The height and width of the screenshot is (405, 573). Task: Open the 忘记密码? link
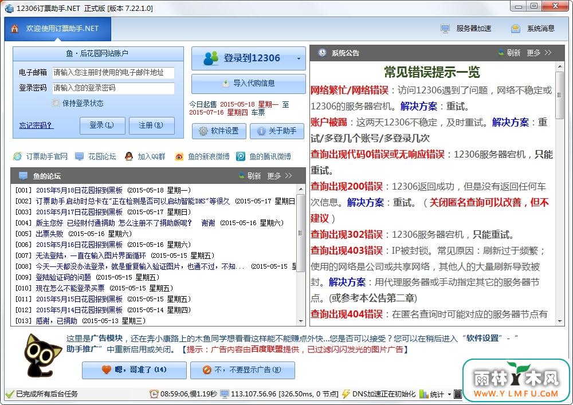click(x=36, y=125)
